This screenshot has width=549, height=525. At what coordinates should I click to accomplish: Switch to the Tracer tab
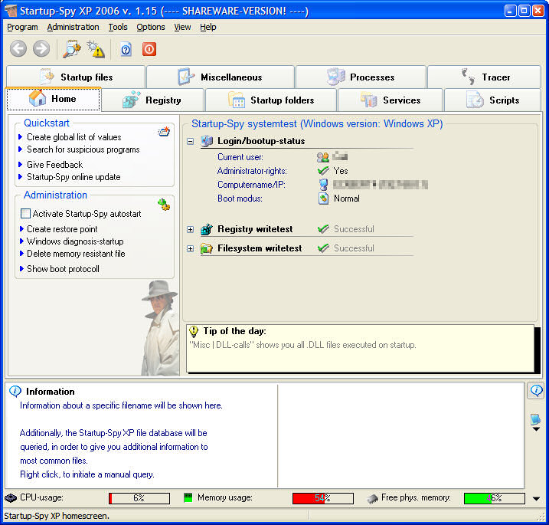pos(484,77)
